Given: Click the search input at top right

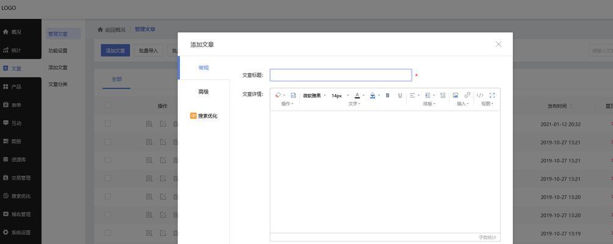Looking at the screenshot, I should click(x=601, y=51).
